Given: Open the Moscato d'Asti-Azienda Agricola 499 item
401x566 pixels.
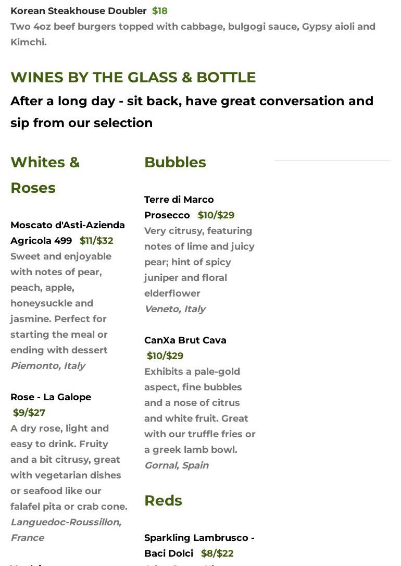Looking at the screenshot, I should [67, 232].
